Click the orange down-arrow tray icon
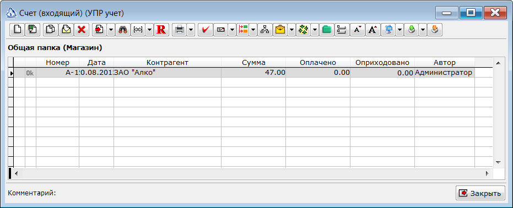 [x=435, y=30]
